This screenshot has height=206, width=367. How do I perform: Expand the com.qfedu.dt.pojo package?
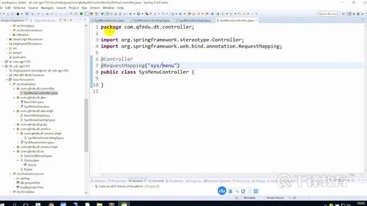[14, 125]
